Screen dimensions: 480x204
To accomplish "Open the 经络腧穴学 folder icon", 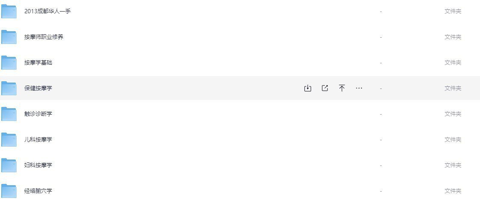I will [9, 191].
